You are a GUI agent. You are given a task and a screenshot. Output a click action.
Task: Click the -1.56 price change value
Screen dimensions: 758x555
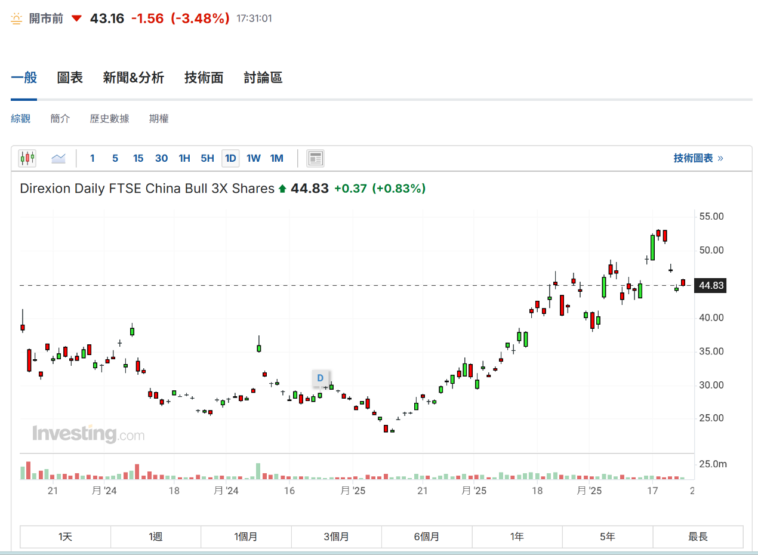point(147,18)
